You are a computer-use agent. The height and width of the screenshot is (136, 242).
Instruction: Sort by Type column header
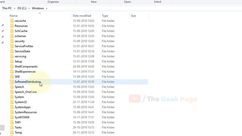coord(105,16)
